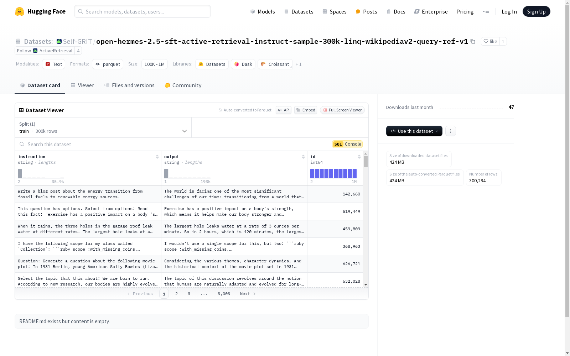Click the Hugging Face logo icon

tap(20, 11)
